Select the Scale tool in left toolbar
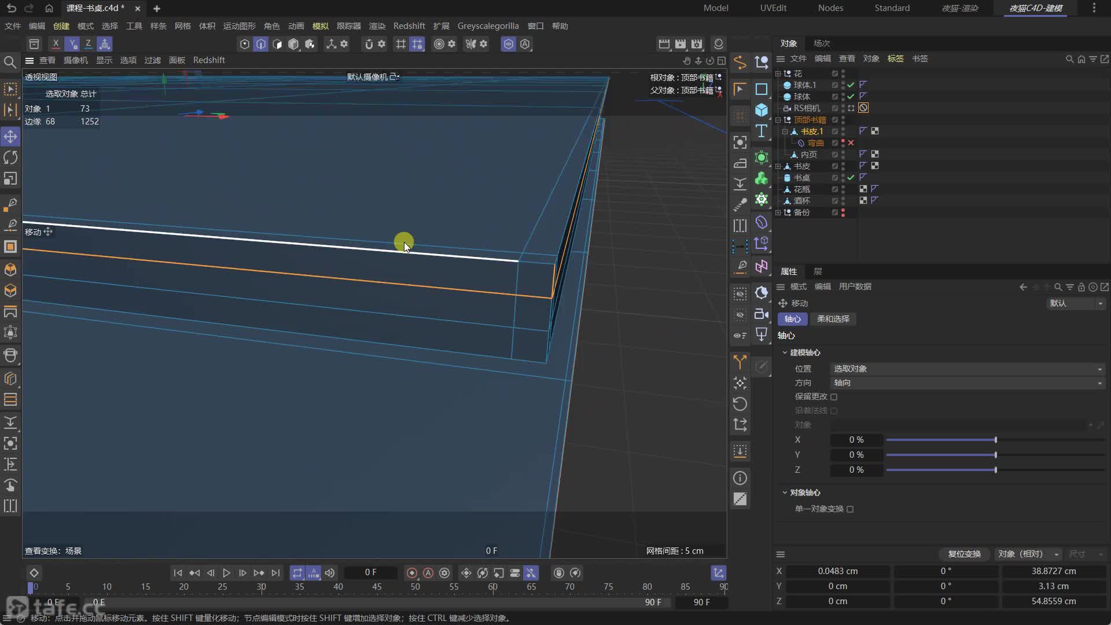1111x625 pixels. 10,178
